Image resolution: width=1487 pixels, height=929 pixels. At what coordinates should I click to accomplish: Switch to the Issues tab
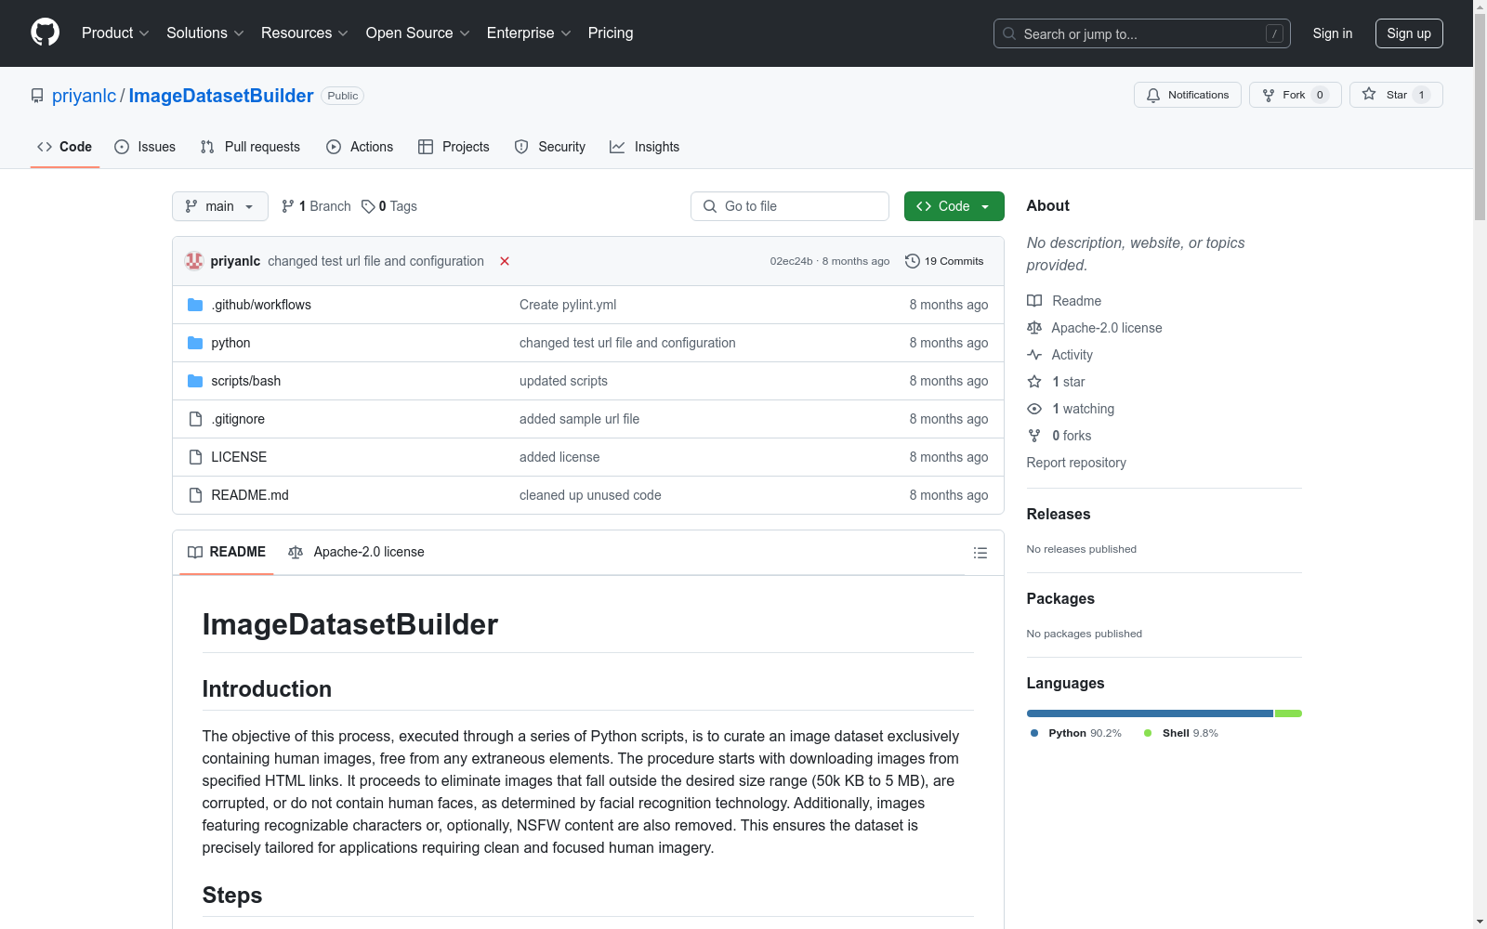click(x=145, y=147)
